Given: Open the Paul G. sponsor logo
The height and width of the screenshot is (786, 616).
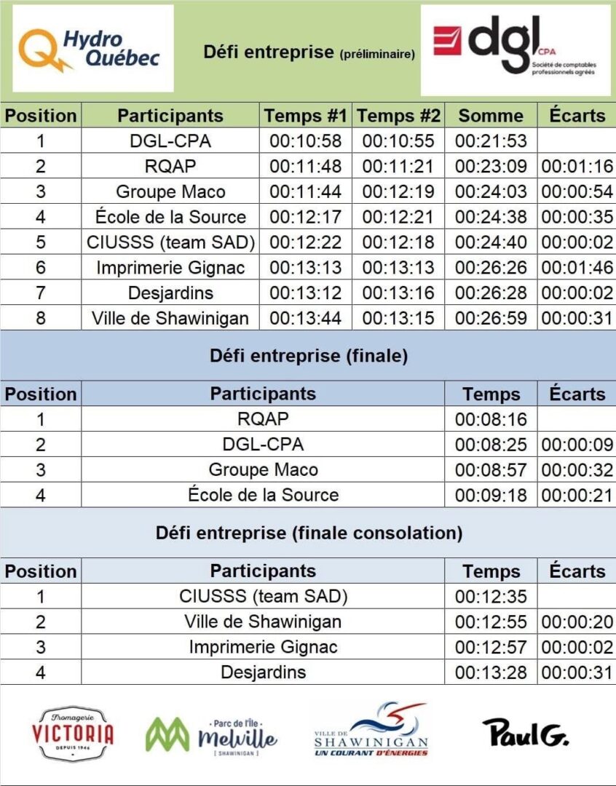Looking at the screenshot, I should pos(525,731).
